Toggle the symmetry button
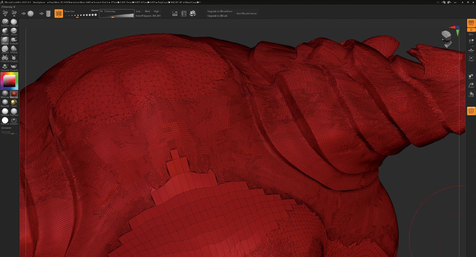Screen dimensions: 476x257 click(x=59, y=14)
